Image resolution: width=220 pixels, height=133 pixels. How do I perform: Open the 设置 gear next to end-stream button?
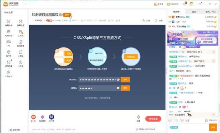138,119
